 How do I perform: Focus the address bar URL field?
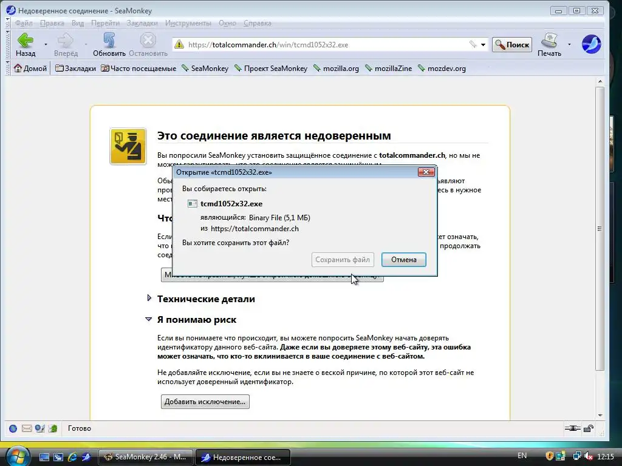326,45
